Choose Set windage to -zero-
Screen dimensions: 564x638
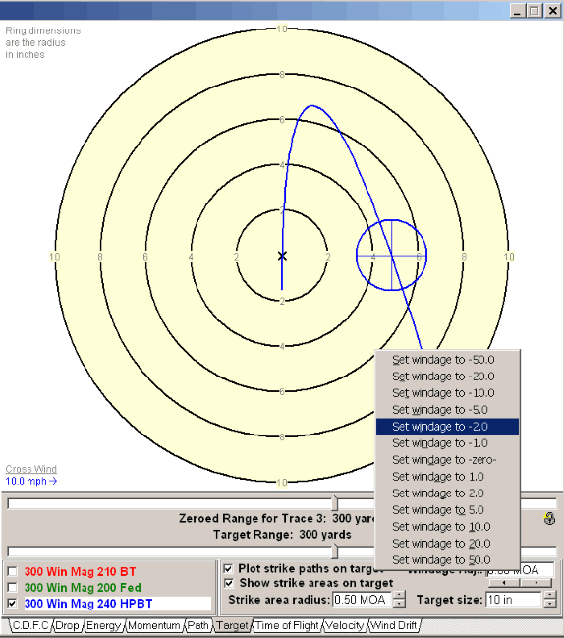click(447, 460)
